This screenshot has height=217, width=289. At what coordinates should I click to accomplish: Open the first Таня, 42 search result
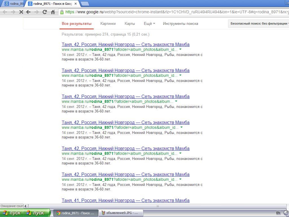[126, 44]
